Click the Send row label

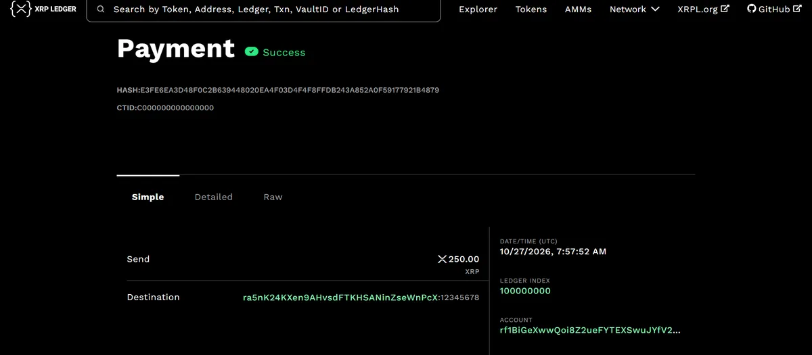pyautogui.click(x=138, y=259)
